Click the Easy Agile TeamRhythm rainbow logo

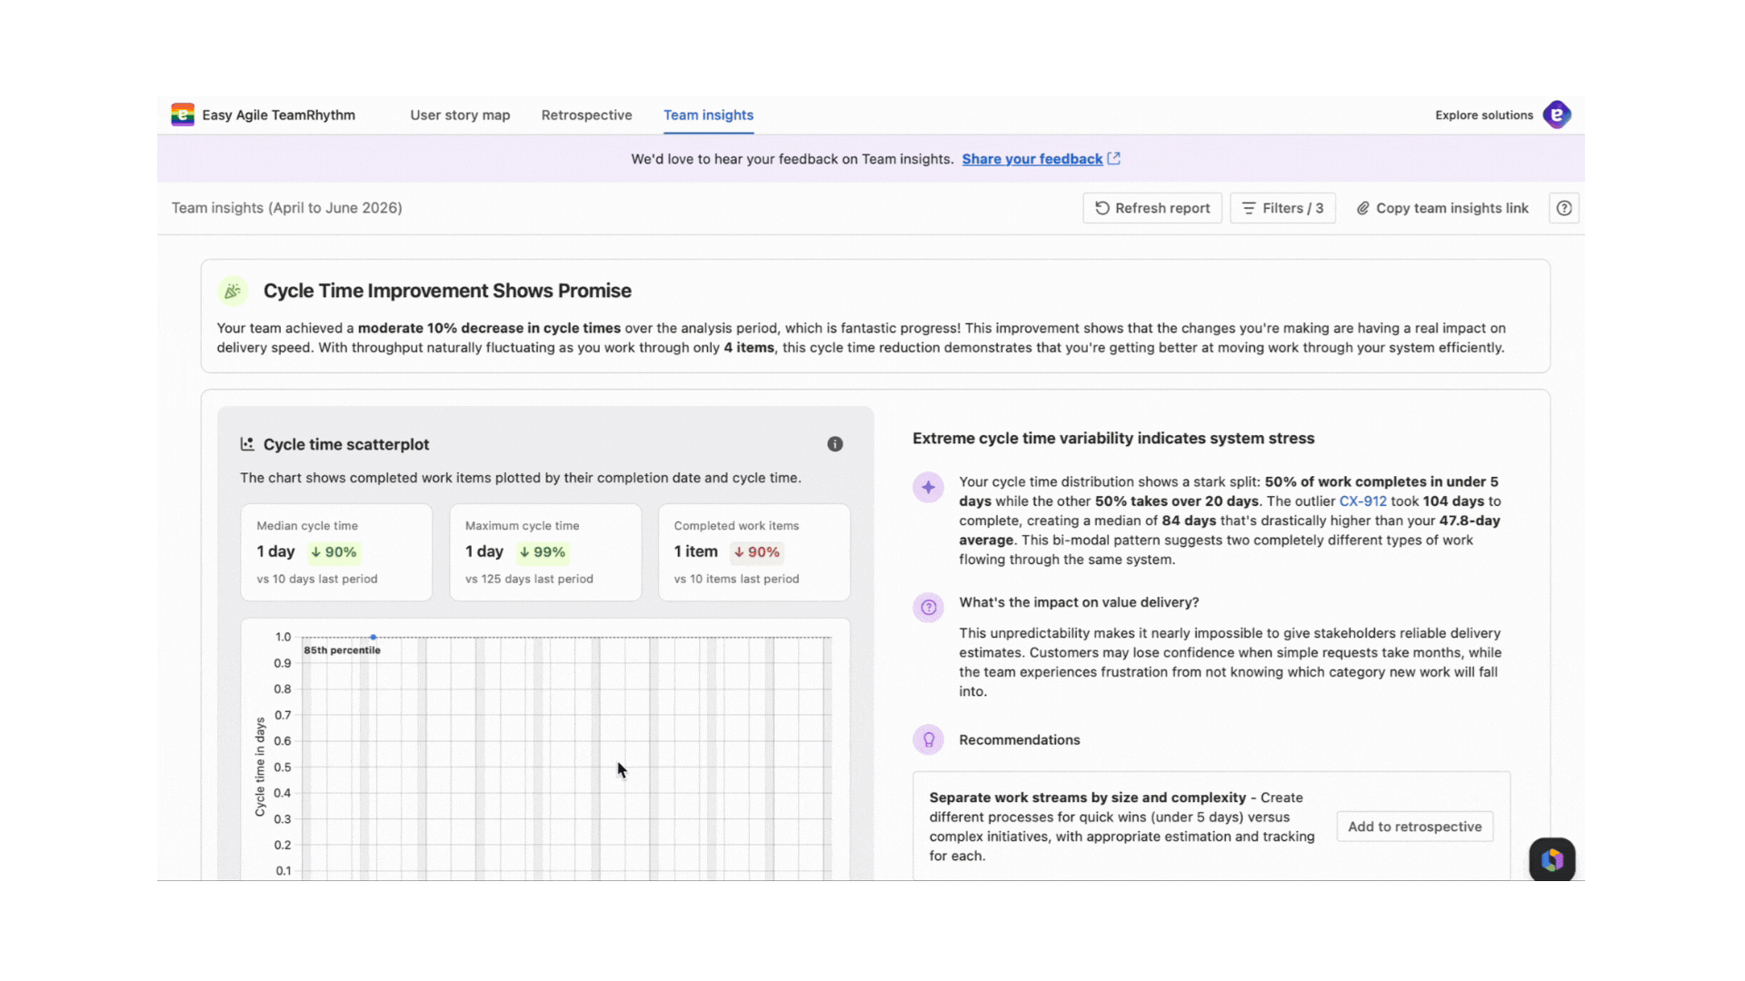[x=183, y=114]
